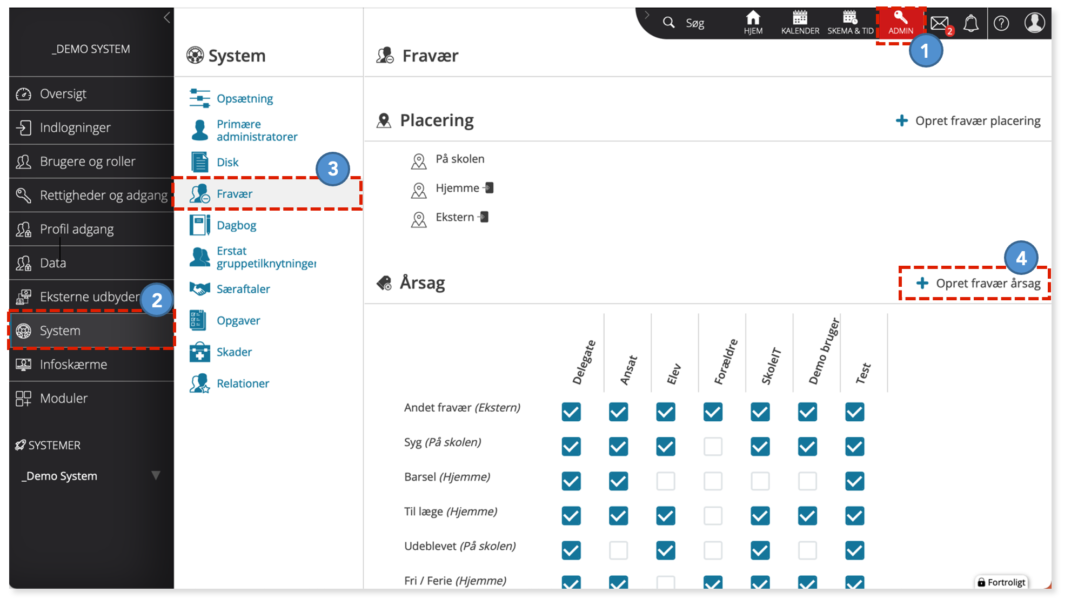Select the På skolen placement
This screenshot has height=606, width=1071.
(460, 159)
